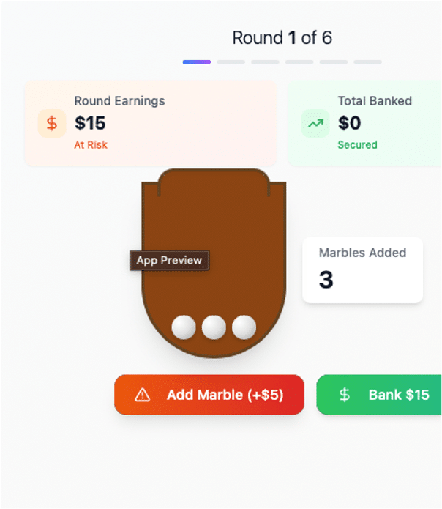
Task: Click the warning triangle icon on Add Marble
Action: [143, 395]
